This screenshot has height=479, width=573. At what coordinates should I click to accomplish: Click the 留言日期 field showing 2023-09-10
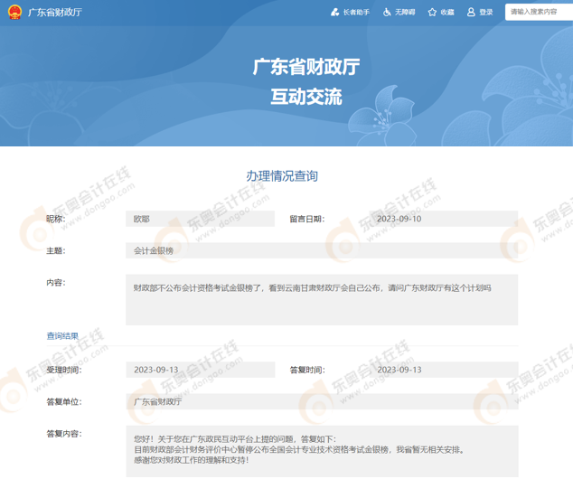click(444, 219)
